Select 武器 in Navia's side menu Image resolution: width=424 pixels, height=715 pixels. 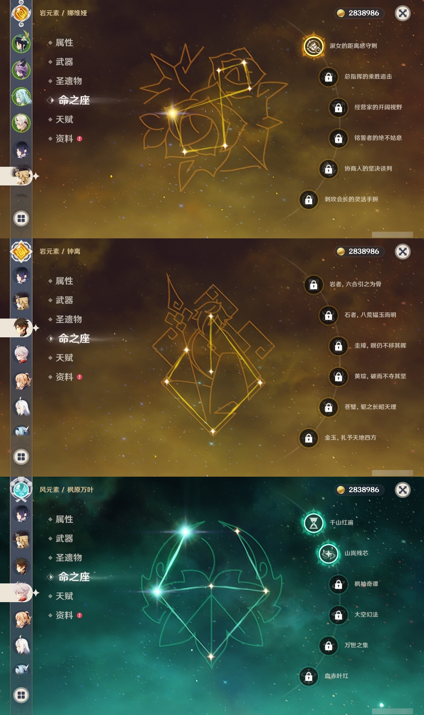(64, 62)
